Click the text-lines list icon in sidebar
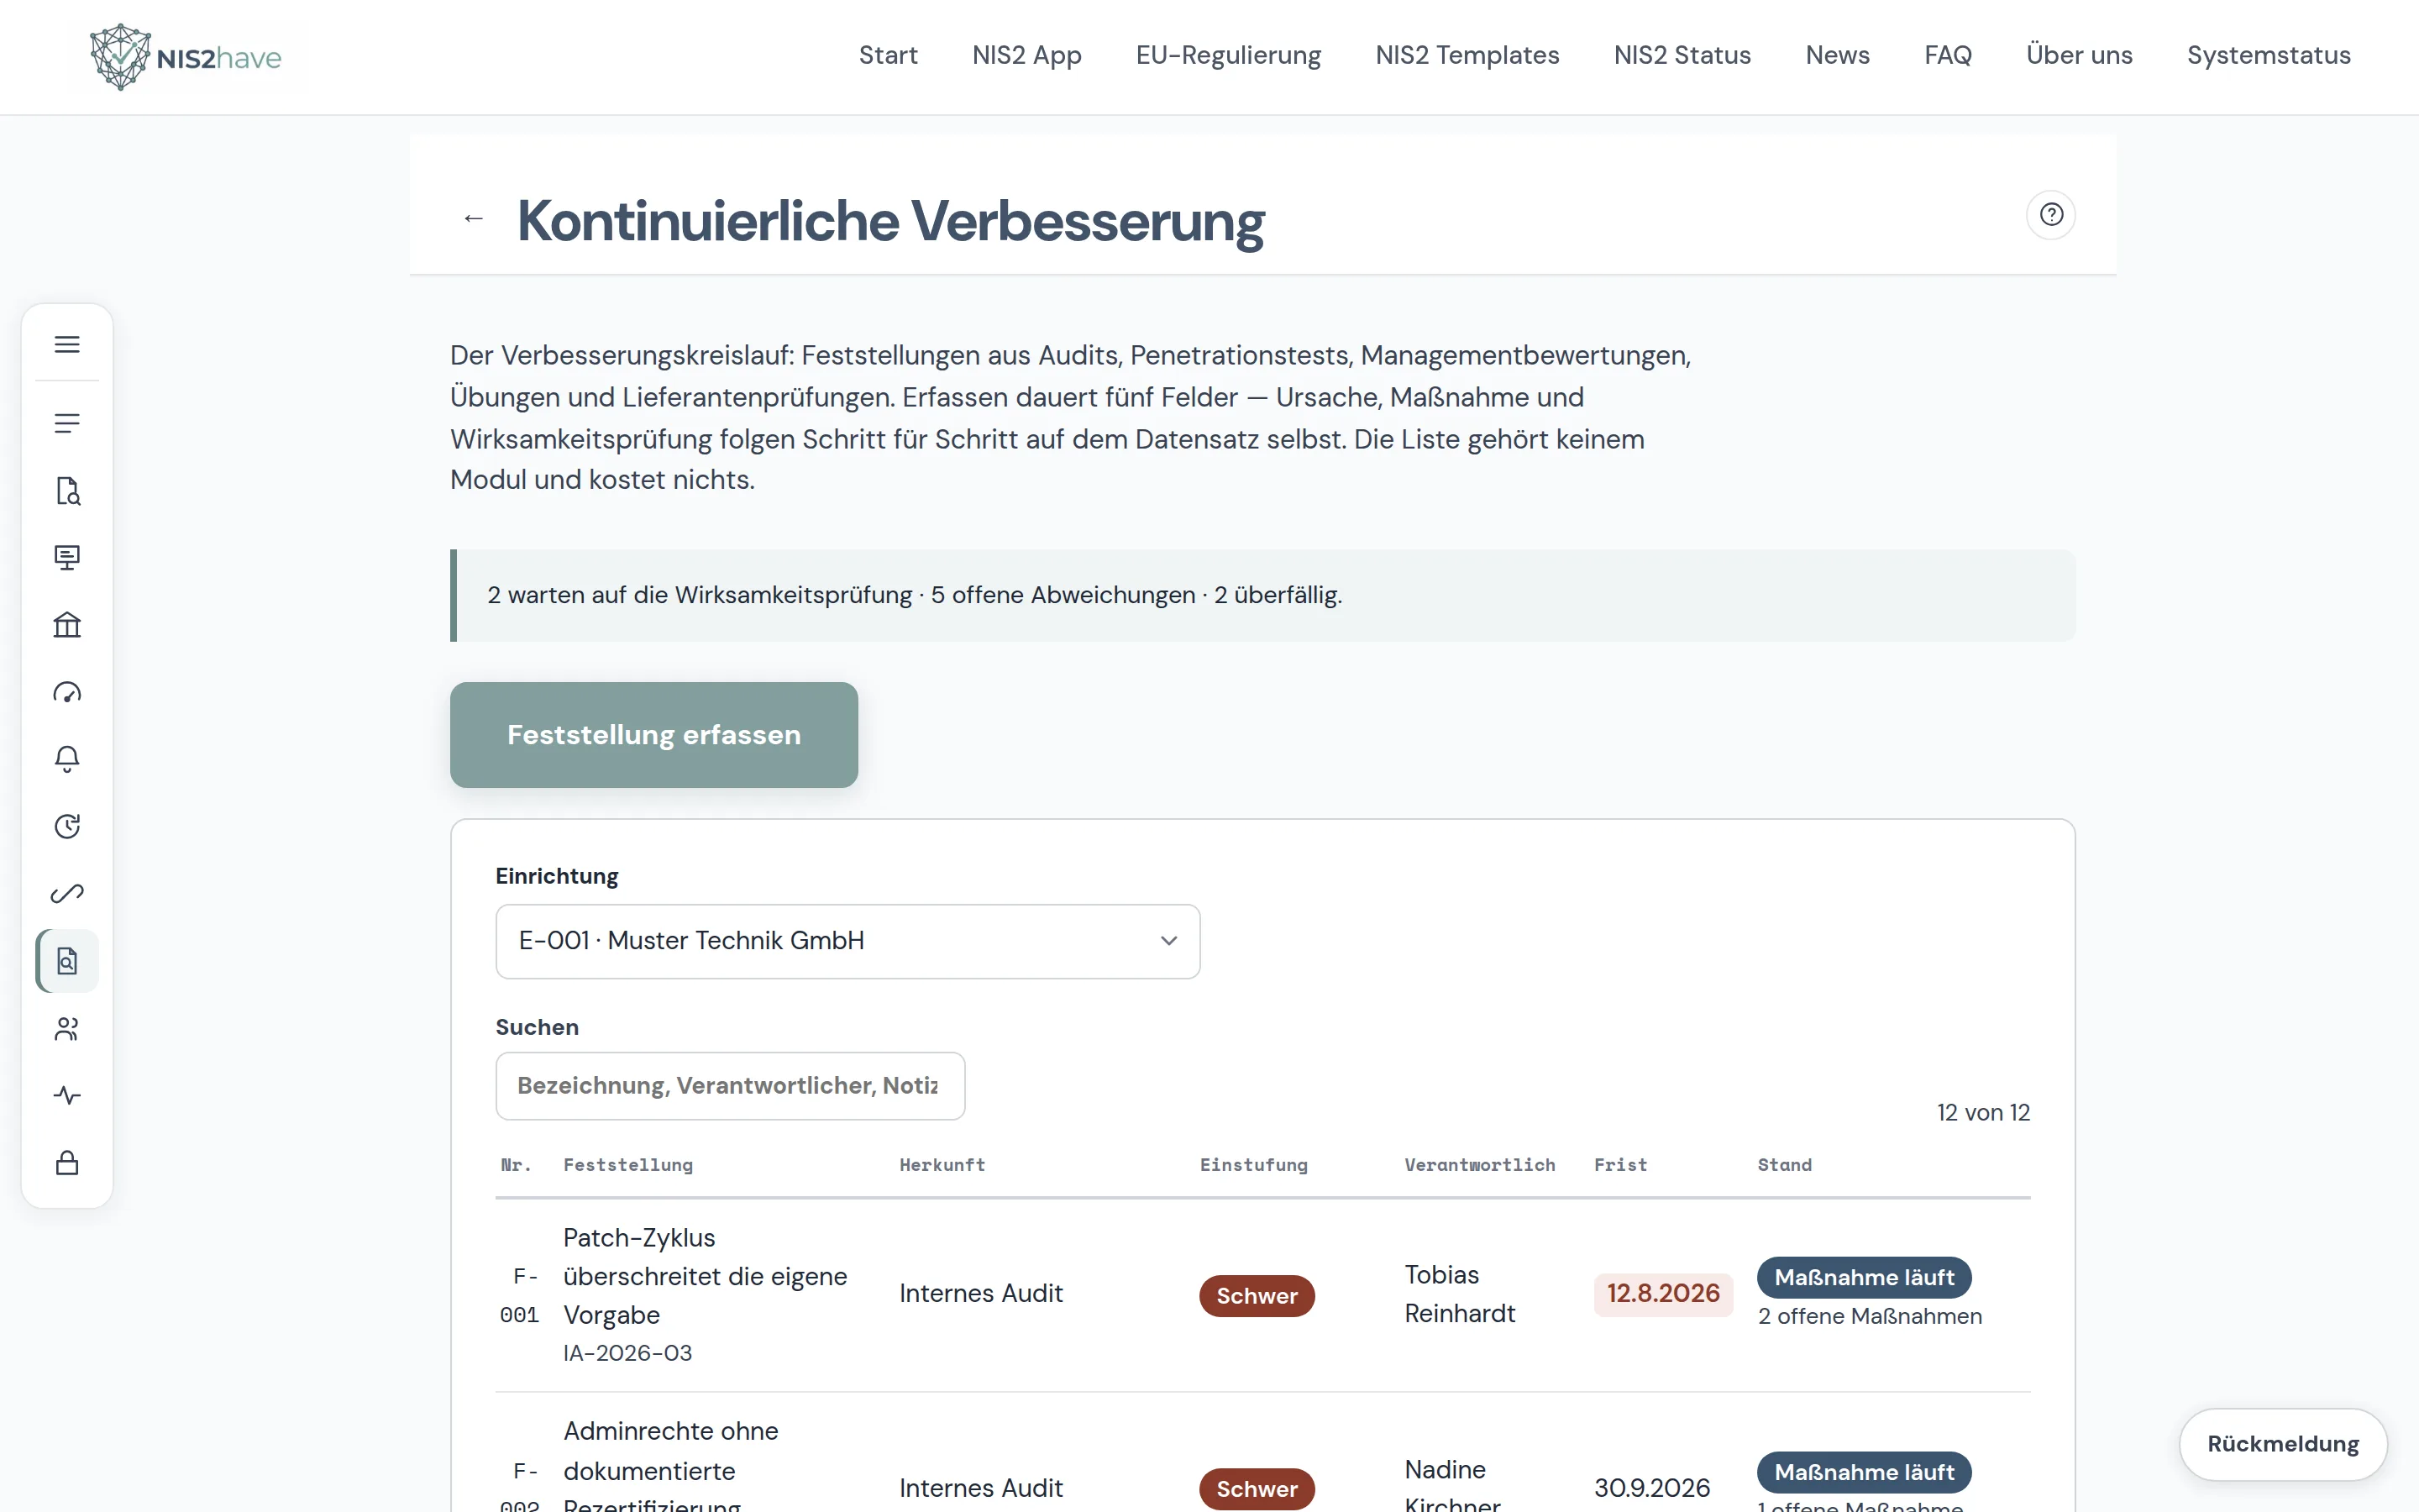 pos(67,423)
